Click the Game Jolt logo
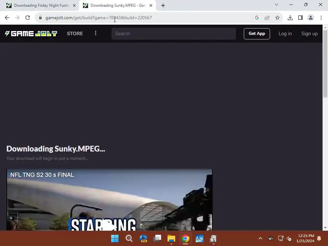Image resolution: width=328 pixels, height=246 pixels. coord(31,33)
